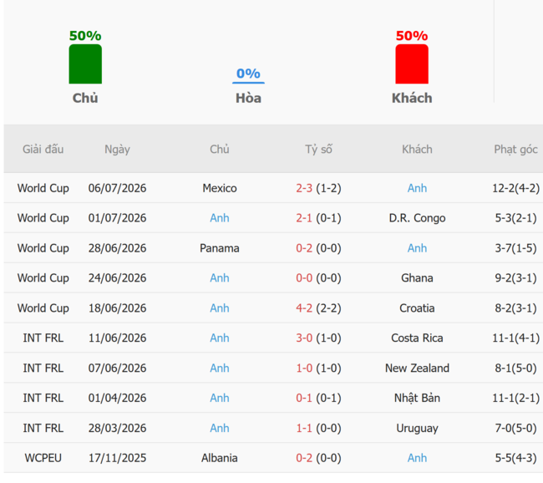
Task: Open Anh link in D.R. Congo row
Action: click(220, 218)
